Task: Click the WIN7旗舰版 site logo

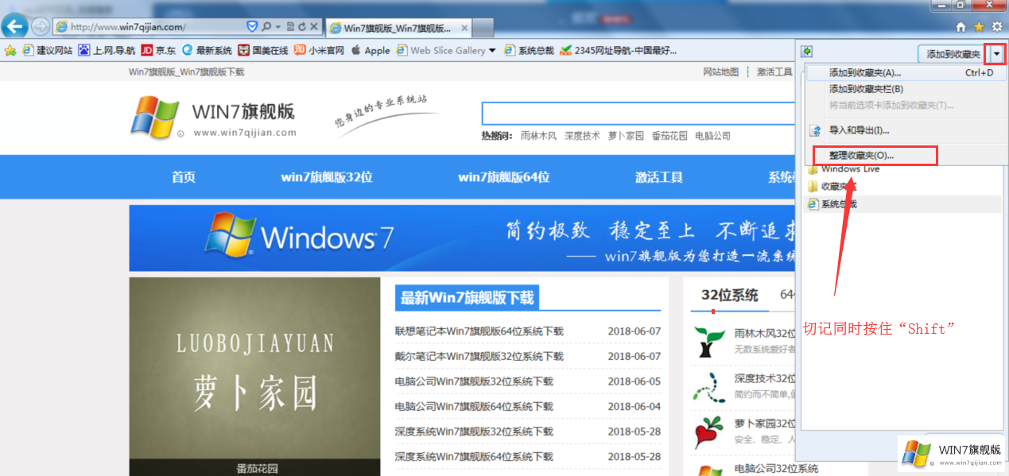Action: click(213, 118)
